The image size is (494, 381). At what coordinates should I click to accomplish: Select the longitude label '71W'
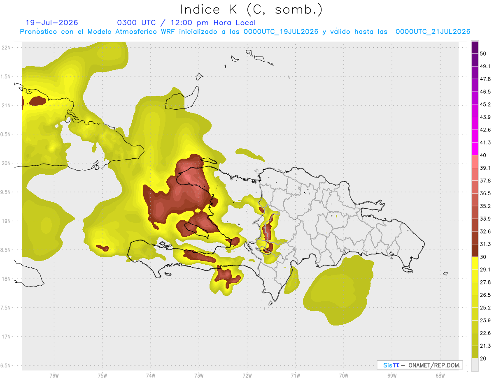[x=295, y=376]
